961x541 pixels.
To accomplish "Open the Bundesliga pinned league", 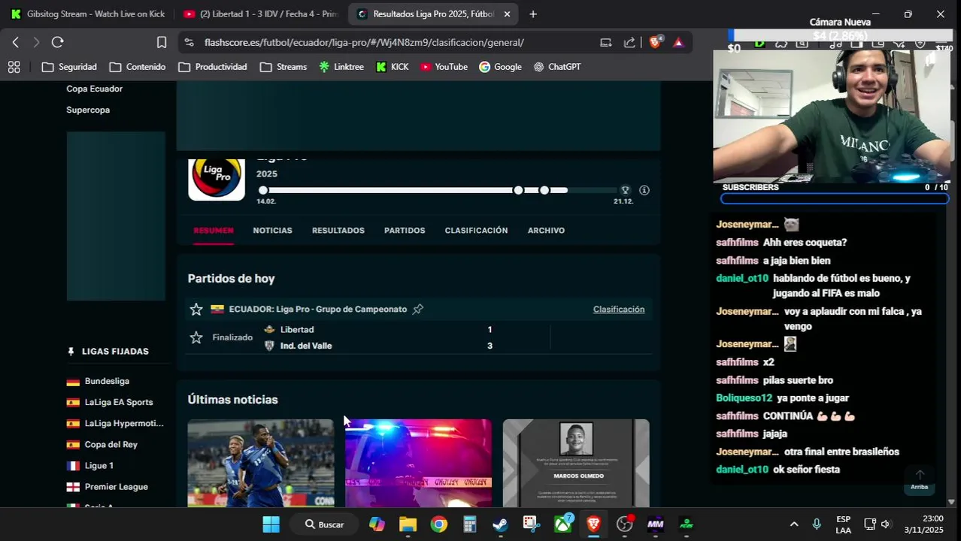I will click(x=107, y=381).
